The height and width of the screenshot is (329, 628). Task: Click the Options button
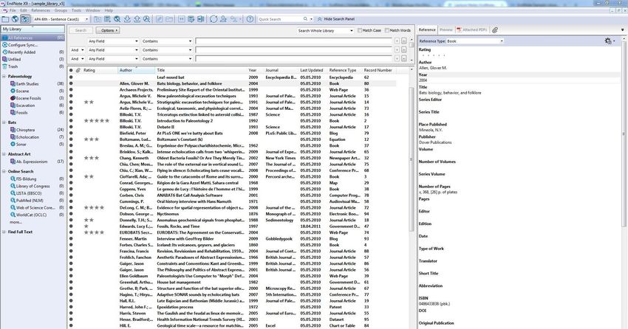(108, 30)
